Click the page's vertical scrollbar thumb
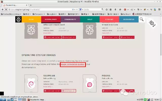The height and width of the screenshot is (101, 162). [x=161, y=45]
